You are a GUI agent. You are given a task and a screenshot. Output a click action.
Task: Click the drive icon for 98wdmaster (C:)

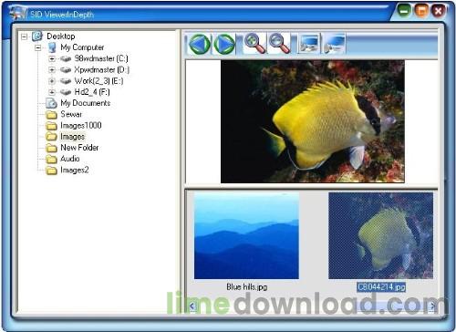[x=66, y=58]
